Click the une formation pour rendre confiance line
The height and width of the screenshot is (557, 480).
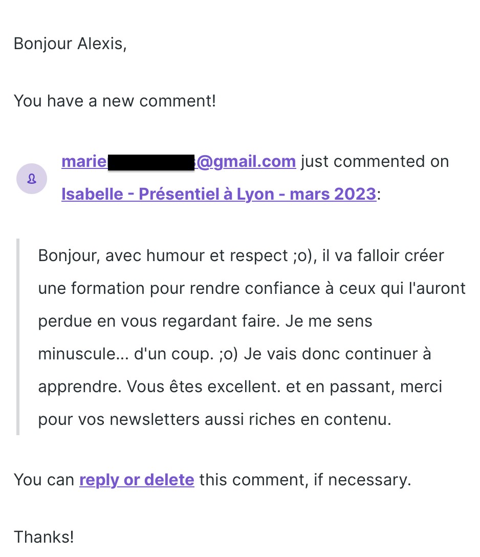(x=252, y=288)
